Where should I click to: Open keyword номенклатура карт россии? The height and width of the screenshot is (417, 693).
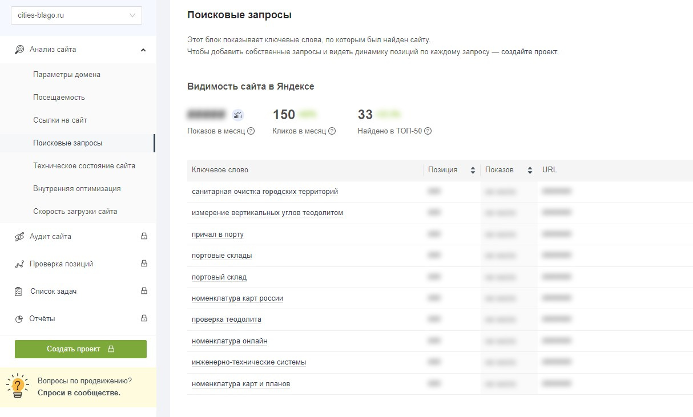[x=237, y=298]
